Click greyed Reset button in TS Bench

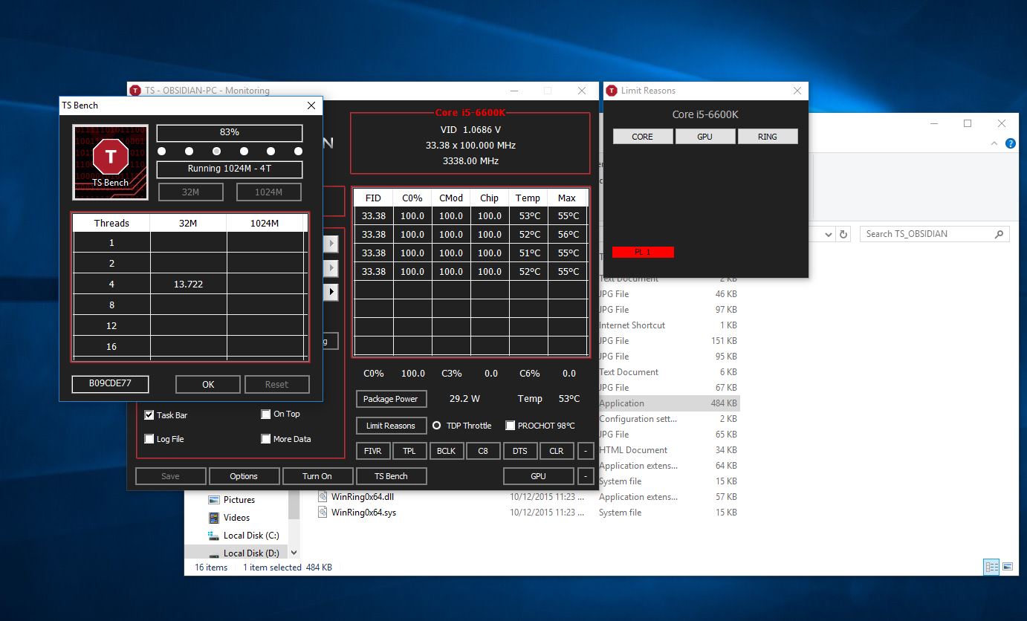click(276, 384)
